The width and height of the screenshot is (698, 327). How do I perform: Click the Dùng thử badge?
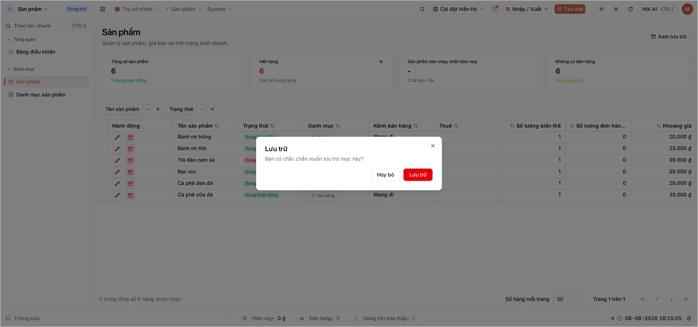point(77,9)
